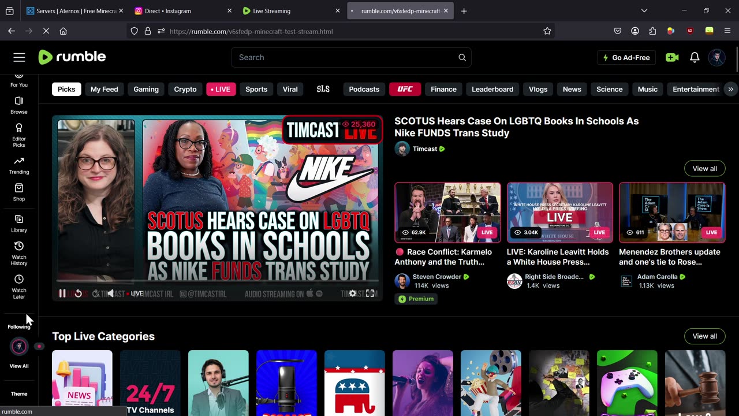Image resolution: width=739 pixels, height=416 pixels.
Task: Click the site padlock icon
Action: click(148, 31)
